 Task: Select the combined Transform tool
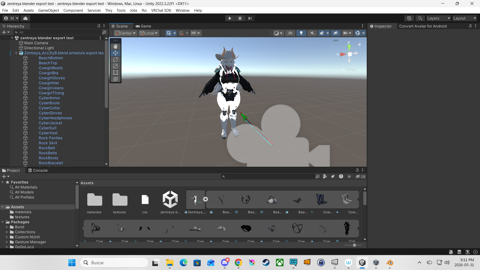point(115,79)
